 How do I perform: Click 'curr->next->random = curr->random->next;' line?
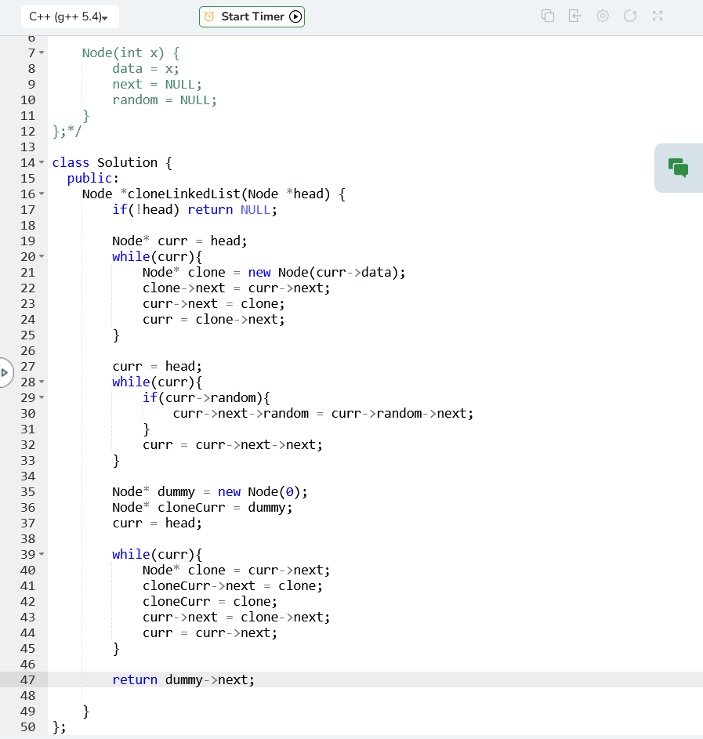pyautogui.click(x=323, y=413)
